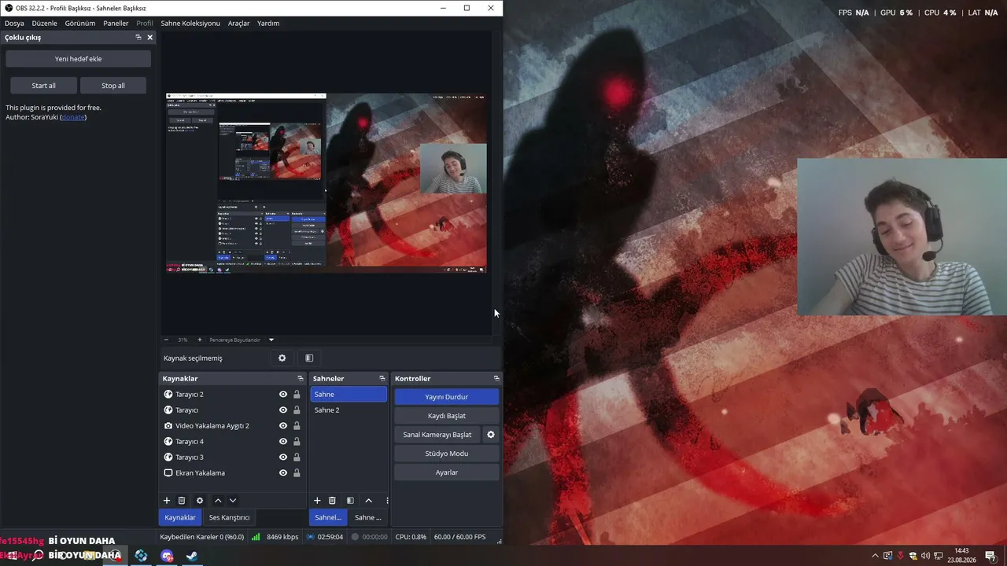Stop streaming with Yayını Durdur
The width and height of the screenshot is (1007, 566).
click(x=447, y=397)
